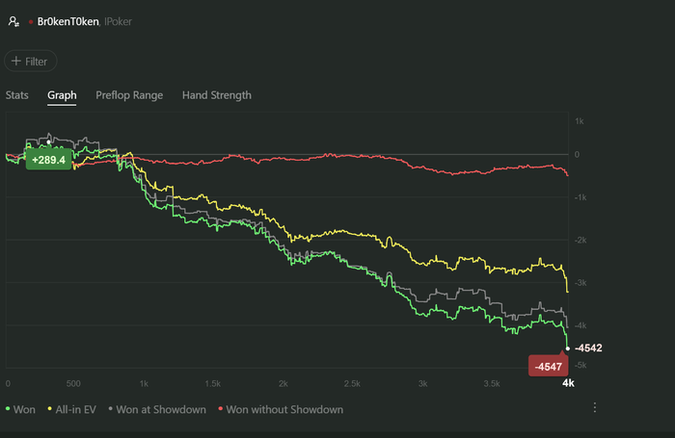Screen dimensions: 675x438
Task: Click the plus icon in Filter button
Action: (x=16, y=62)
